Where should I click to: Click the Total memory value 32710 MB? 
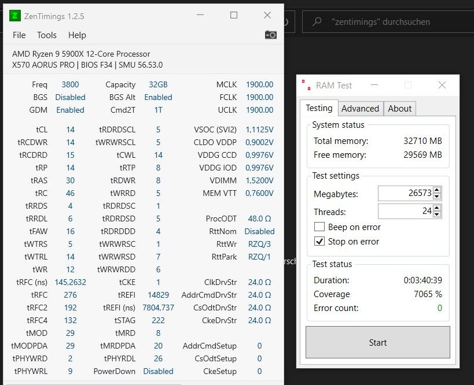(x=422, y=140)
